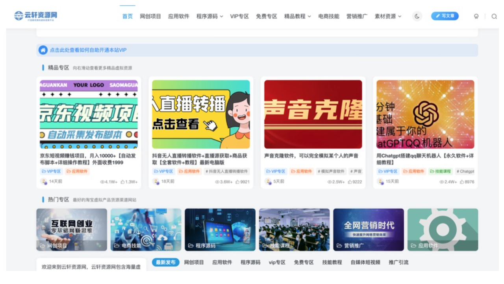Open 免费专区 in the top navigation
The width and height of the screenshot is (504, 284).
[267, 16]
